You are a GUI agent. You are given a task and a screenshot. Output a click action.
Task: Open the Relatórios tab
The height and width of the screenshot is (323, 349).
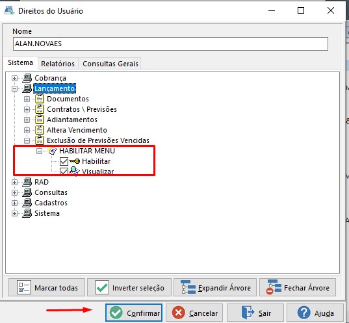(58, 64)
